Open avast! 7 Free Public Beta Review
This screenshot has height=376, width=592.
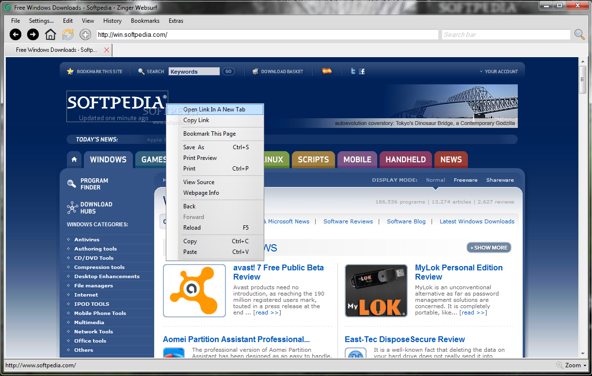278,272
